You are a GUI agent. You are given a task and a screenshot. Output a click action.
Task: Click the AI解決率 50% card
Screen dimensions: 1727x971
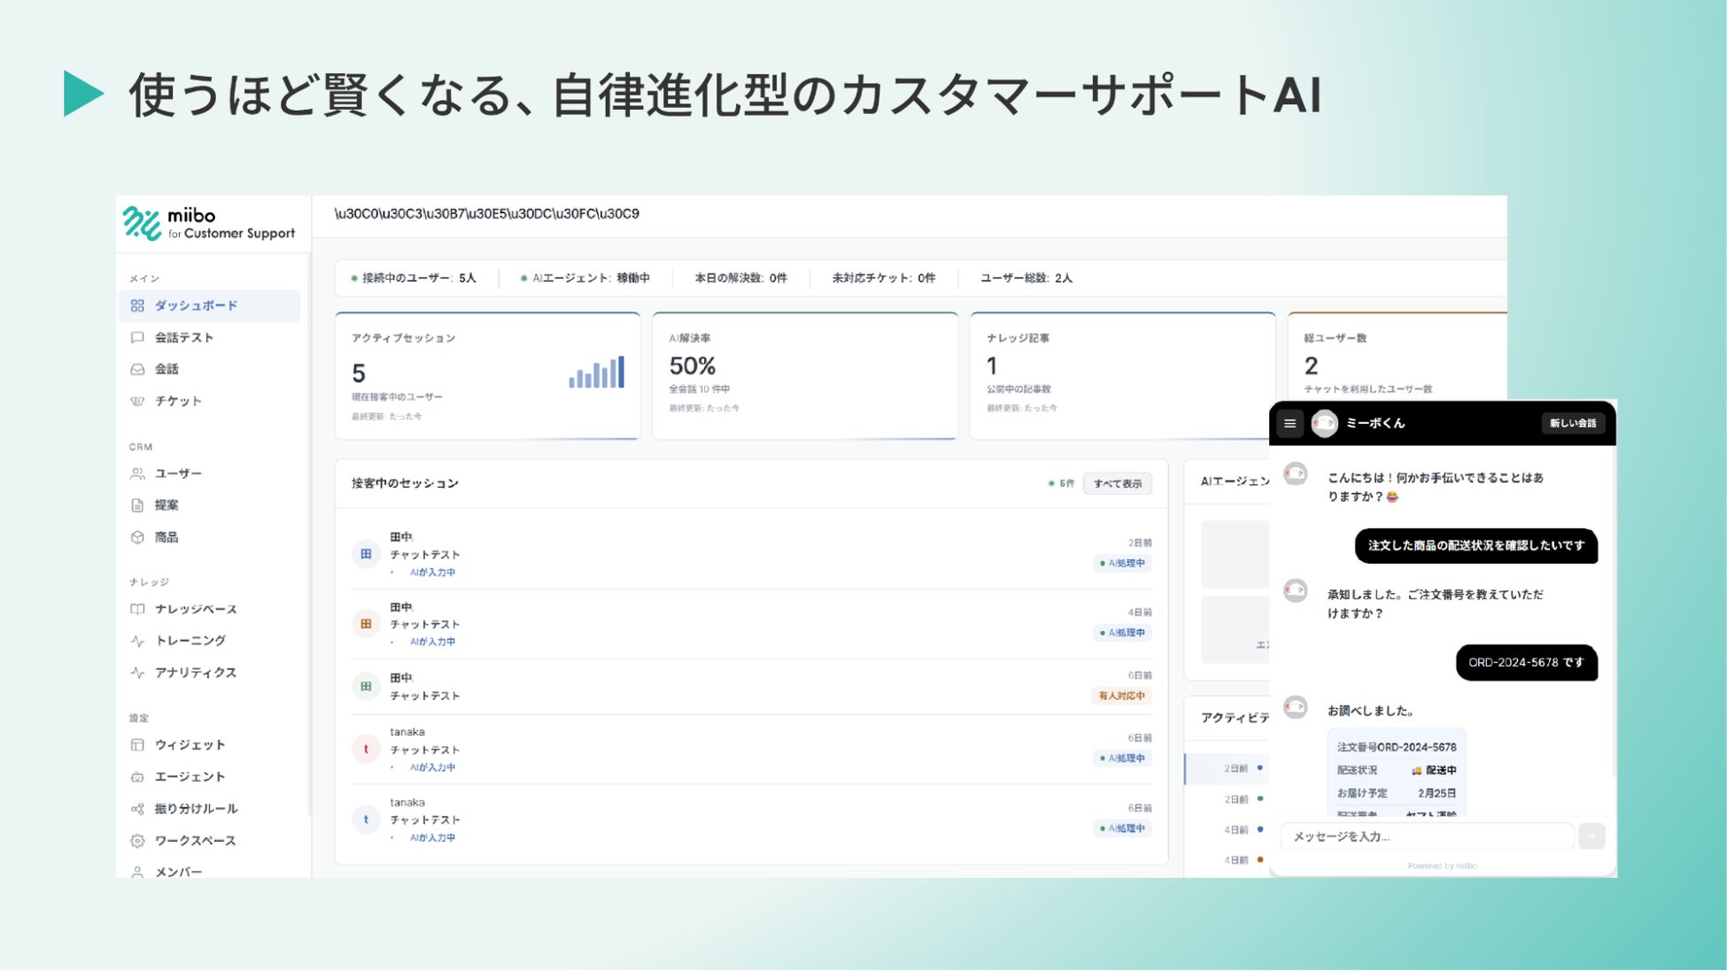pyautogui.click(x=804, y=375)
